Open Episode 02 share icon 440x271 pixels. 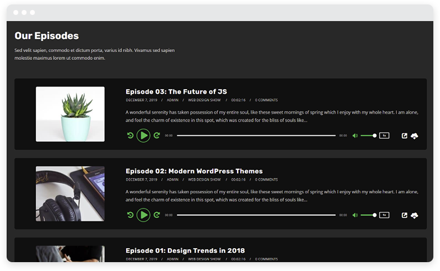pos(405,215)
